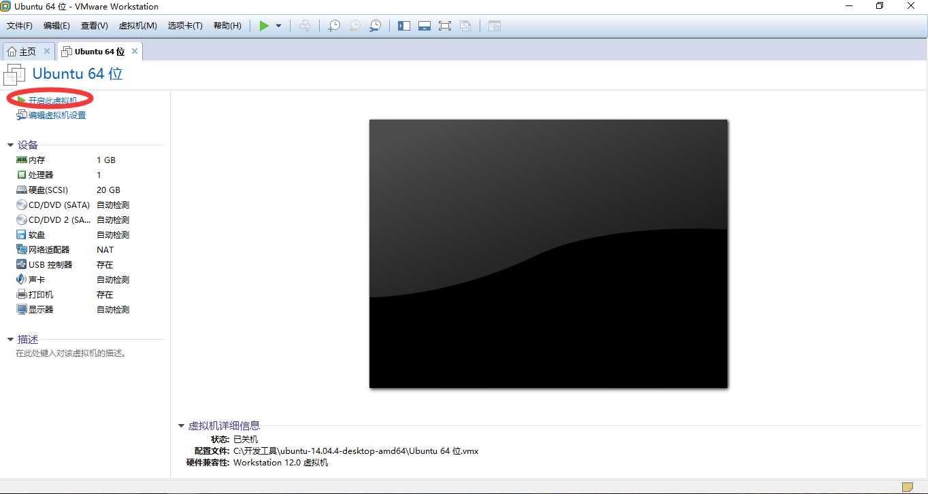
Task: Click the green power-on toolbar button
Action: point(264,26)
